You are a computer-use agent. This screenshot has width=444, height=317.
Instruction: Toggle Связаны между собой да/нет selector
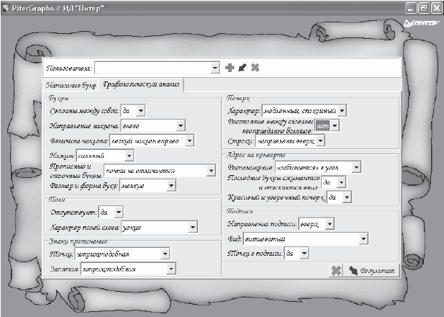point(140,110)
